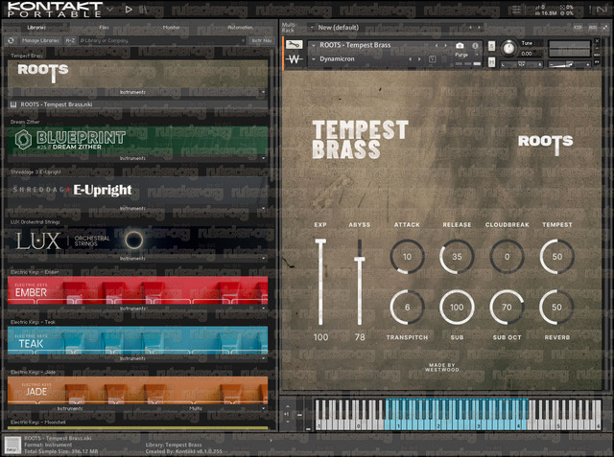The width and height of the screenshot is (614, 457).
Task: Expand E-Upright Instruments dropdown
Action: point(263,208)
